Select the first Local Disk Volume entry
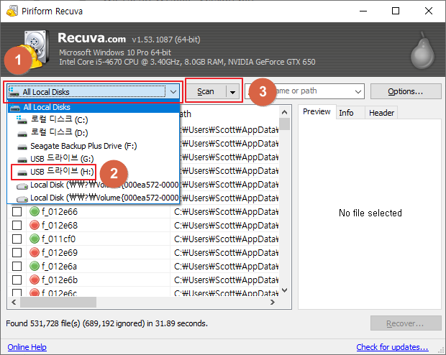 point(94,185)
